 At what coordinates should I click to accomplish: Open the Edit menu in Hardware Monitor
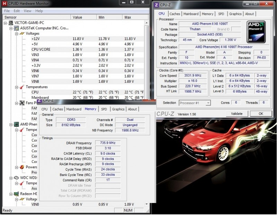pos(17,11)
